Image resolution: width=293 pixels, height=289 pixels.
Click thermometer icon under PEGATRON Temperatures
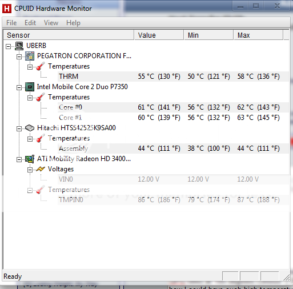pyautogui.click(x=41, y=66)
